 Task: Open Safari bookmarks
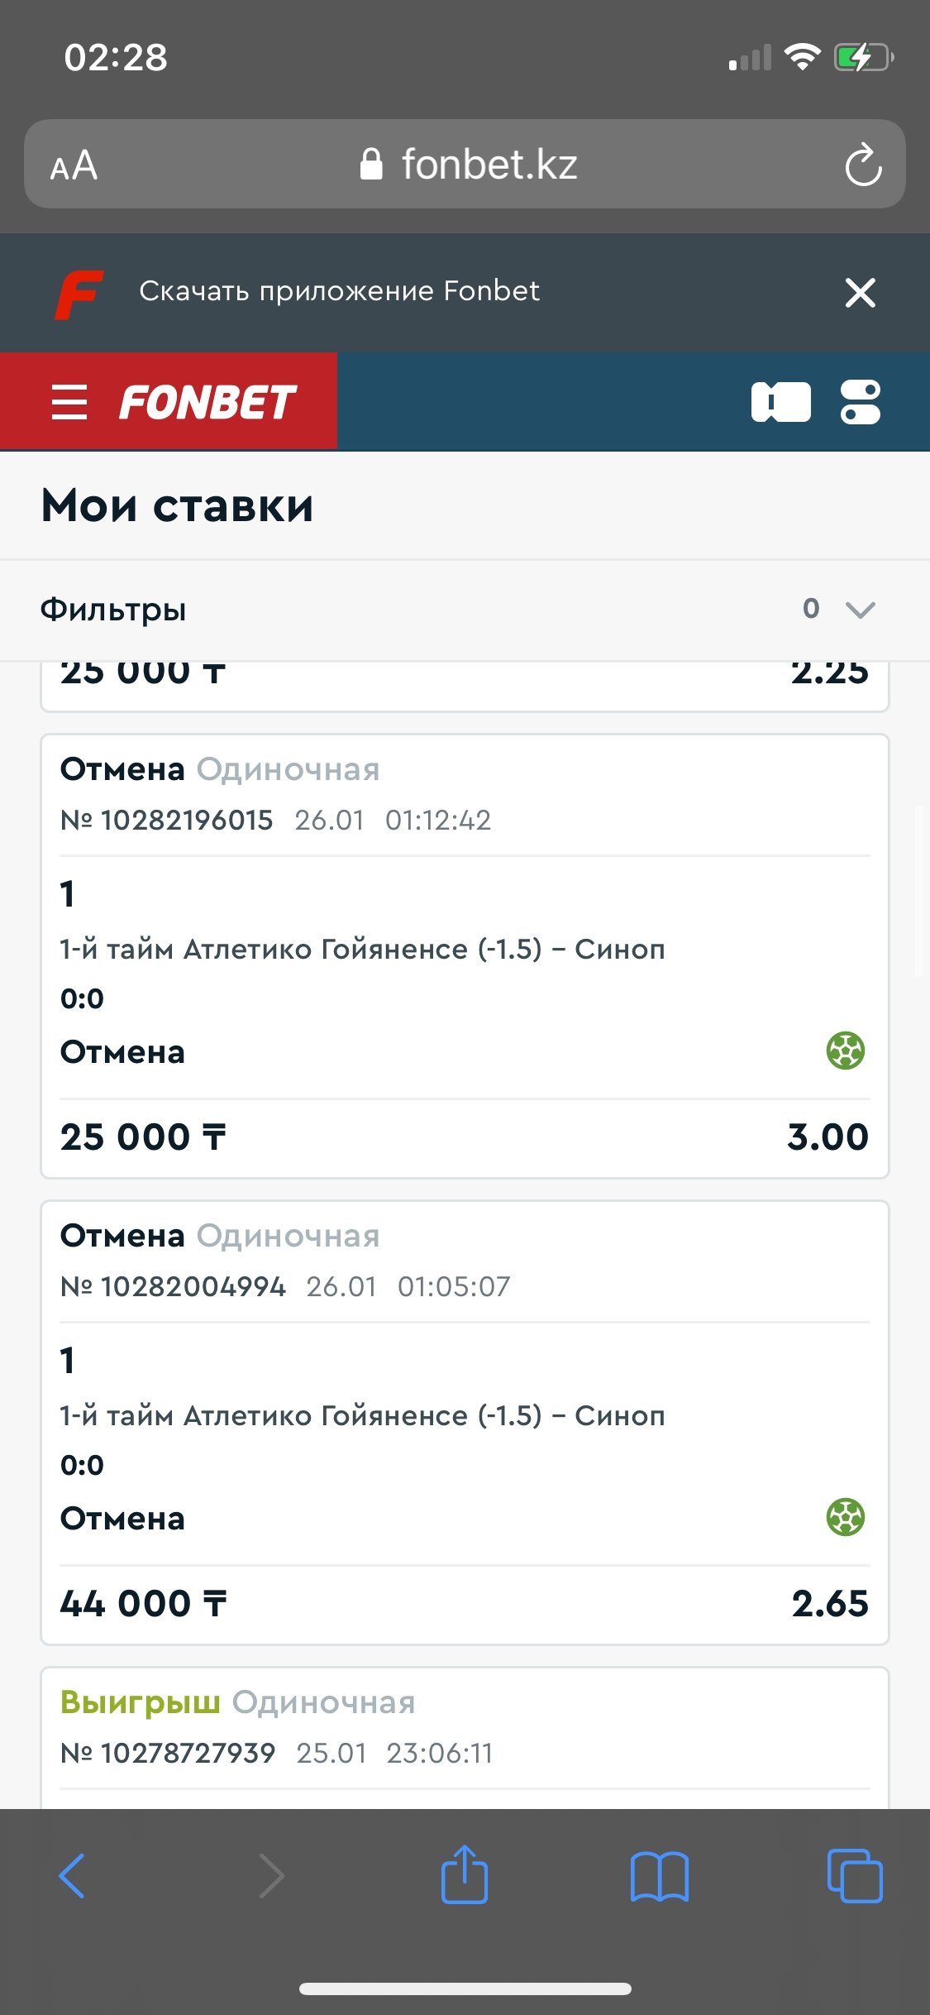[659, 1876]
